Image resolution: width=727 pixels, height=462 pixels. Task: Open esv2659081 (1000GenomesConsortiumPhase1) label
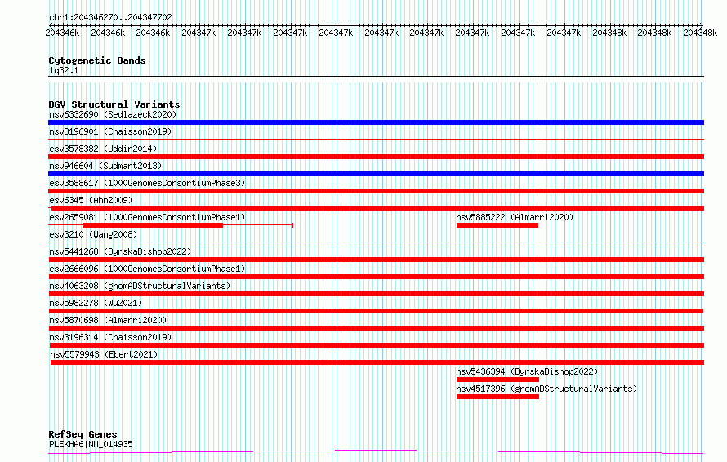[x=147, y=217]
